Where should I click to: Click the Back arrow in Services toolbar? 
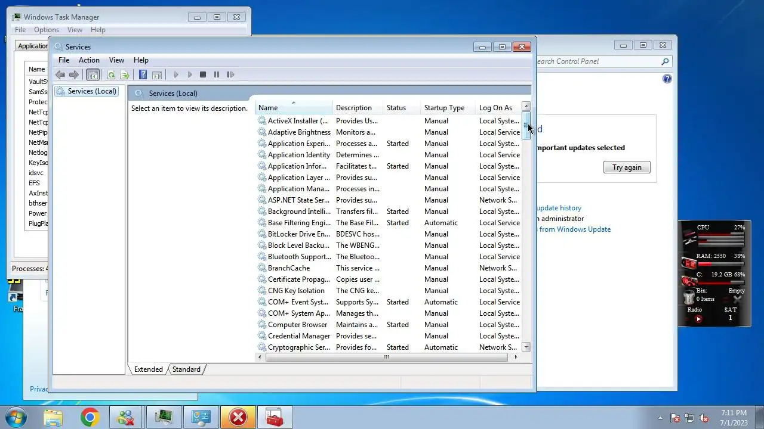(x=60, y=74)
